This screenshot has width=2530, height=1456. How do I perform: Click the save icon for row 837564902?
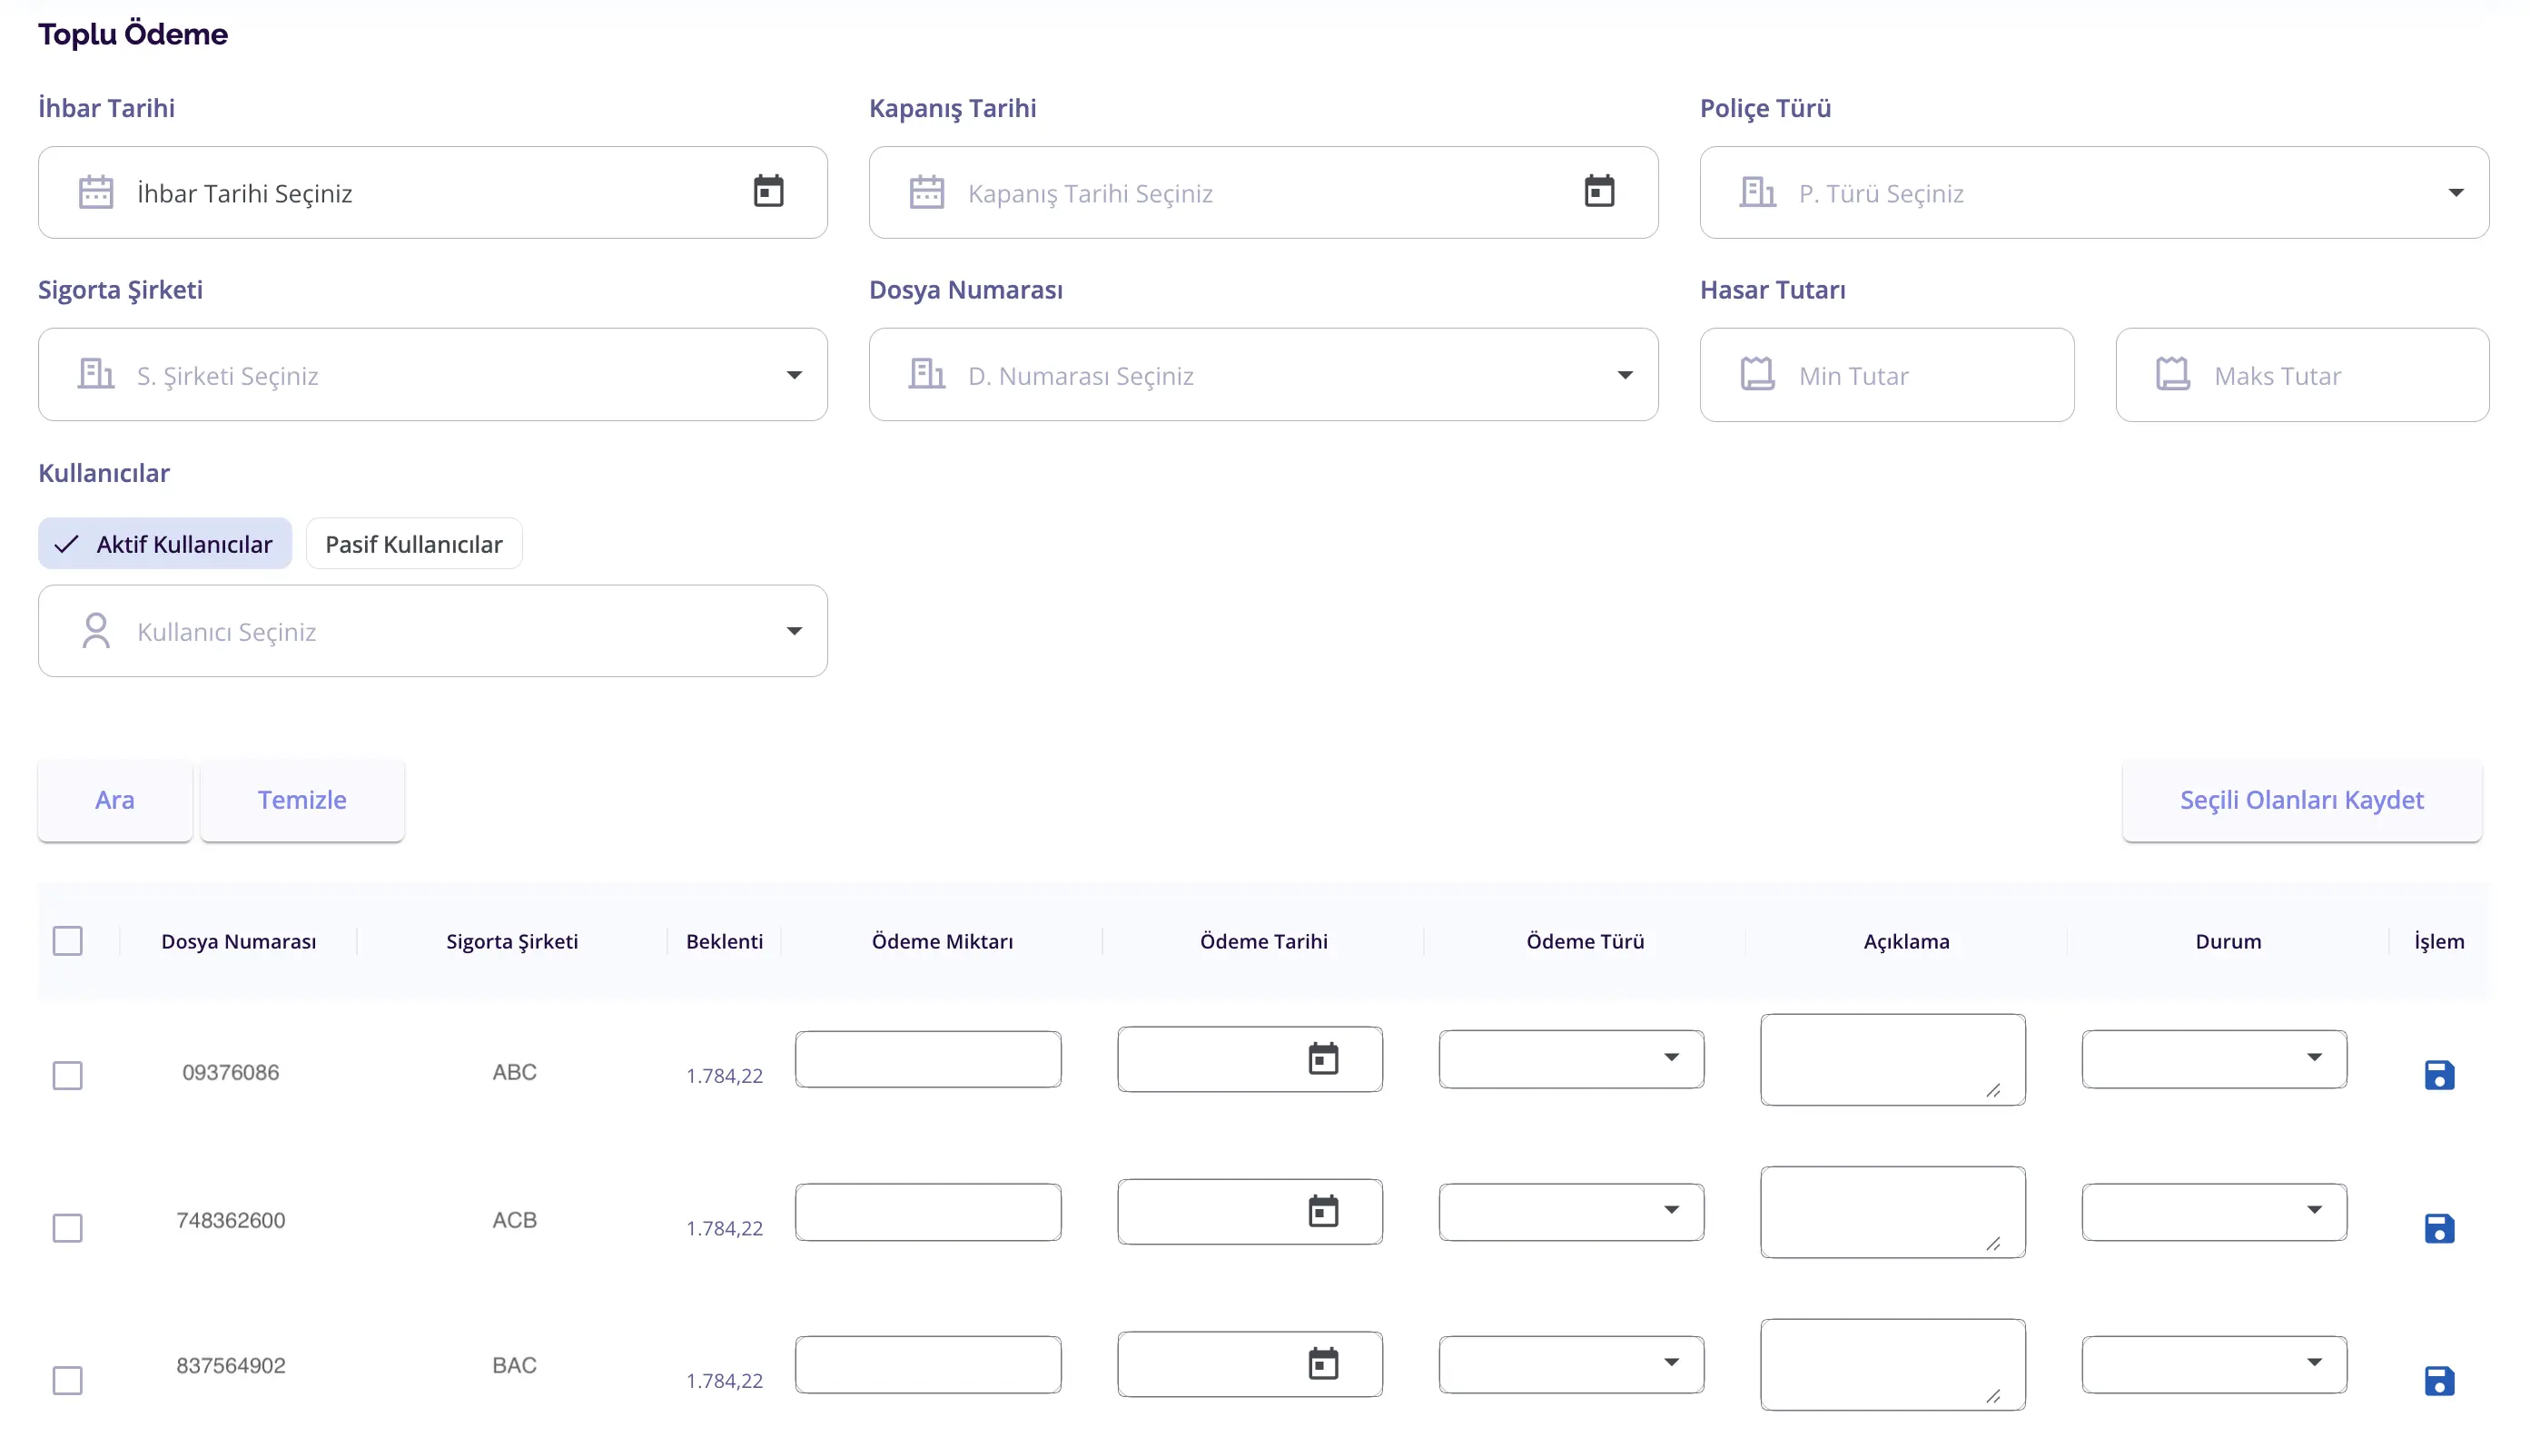tap(2438, 1381)
